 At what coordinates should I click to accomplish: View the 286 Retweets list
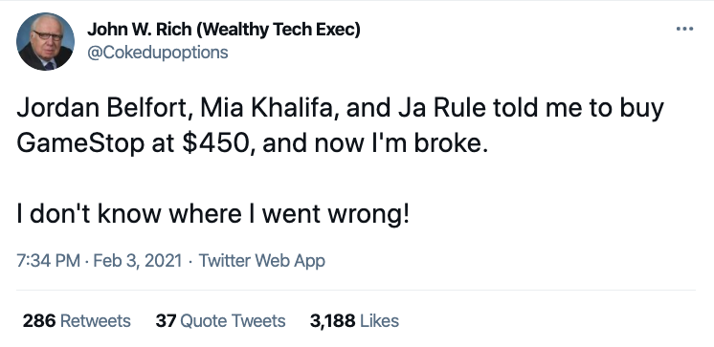tap(77, 321)
